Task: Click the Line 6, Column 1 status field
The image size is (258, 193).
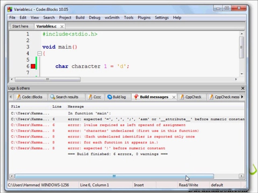Action: [x=94, y=185]
